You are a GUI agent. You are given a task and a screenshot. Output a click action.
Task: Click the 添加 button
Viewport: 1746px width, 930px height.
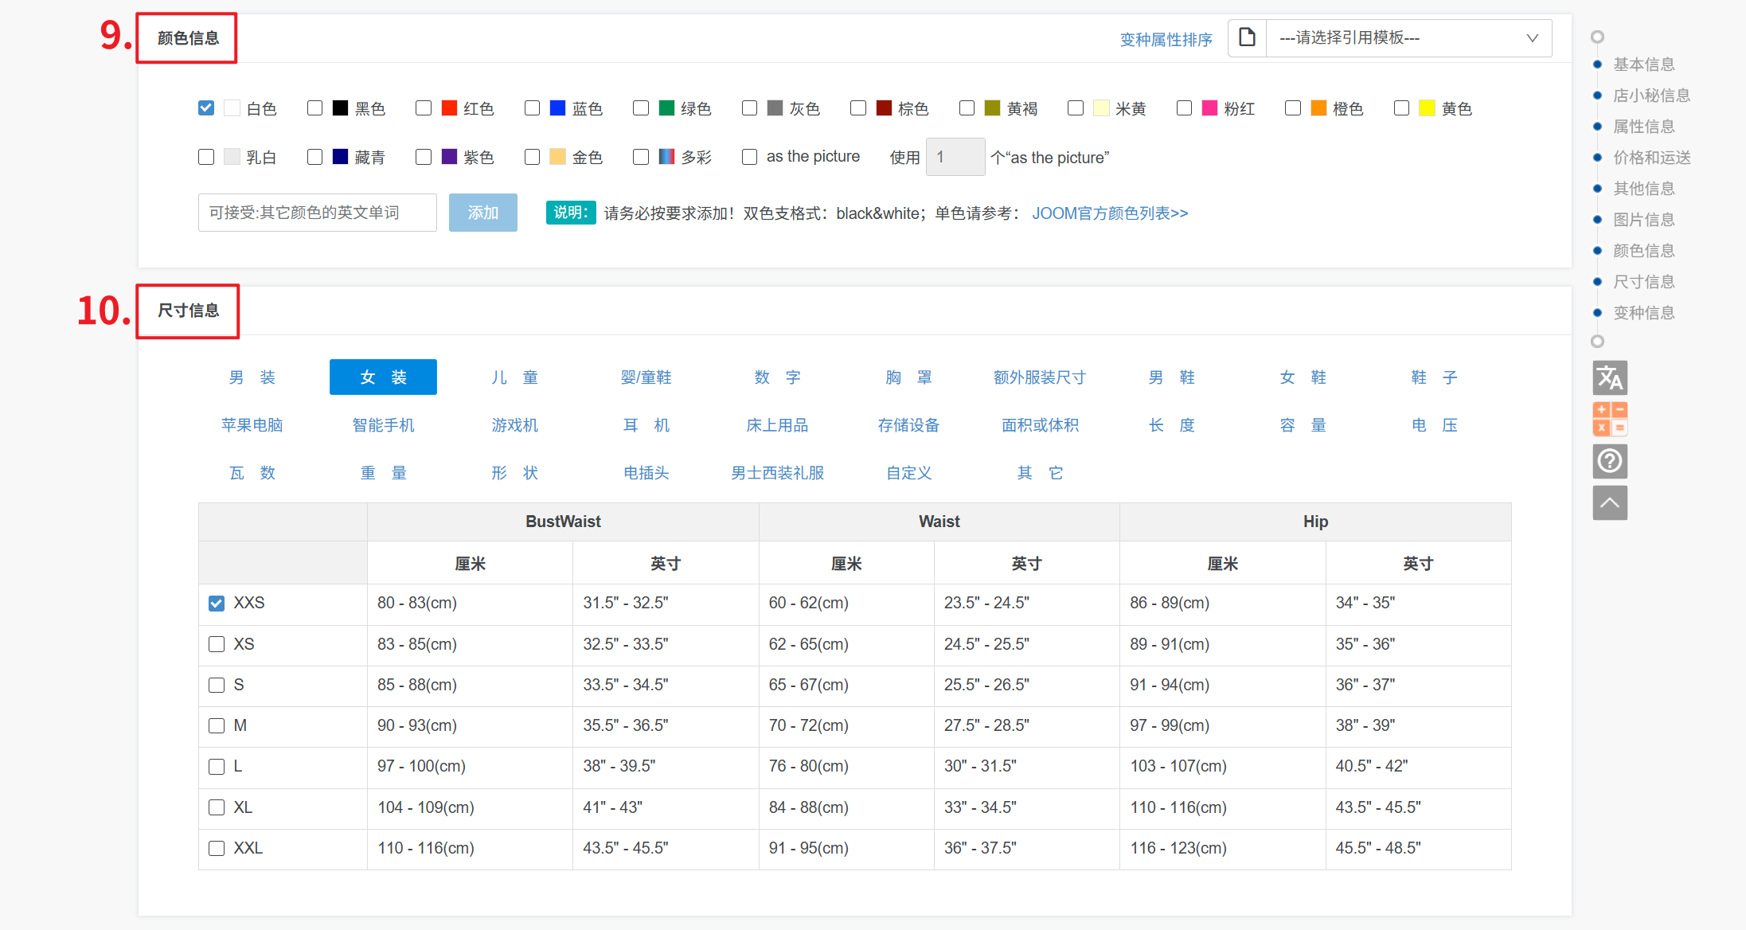(482, 213)
